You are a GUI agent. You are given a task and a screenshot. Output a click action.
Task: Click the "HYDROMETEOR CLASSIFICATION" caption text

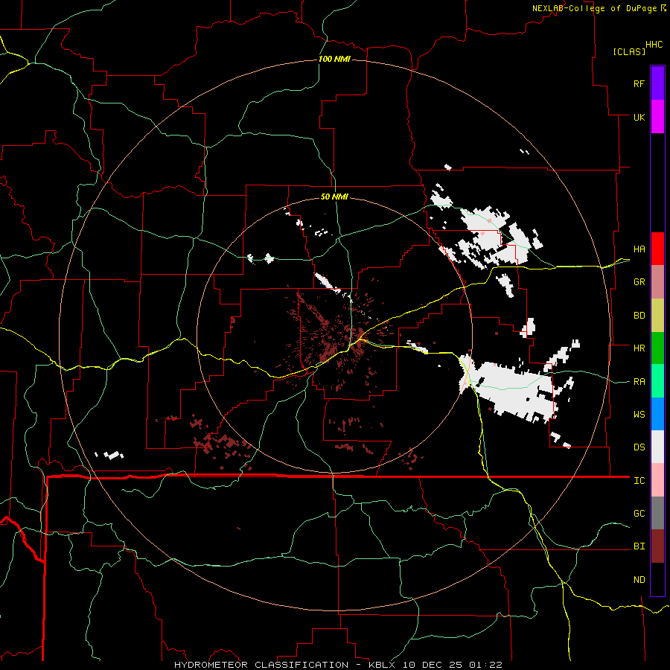pos(261,665)
